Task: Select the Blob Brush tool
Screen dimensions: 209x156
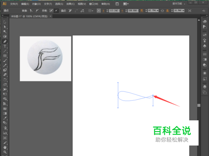Action: tap(5, 70)
